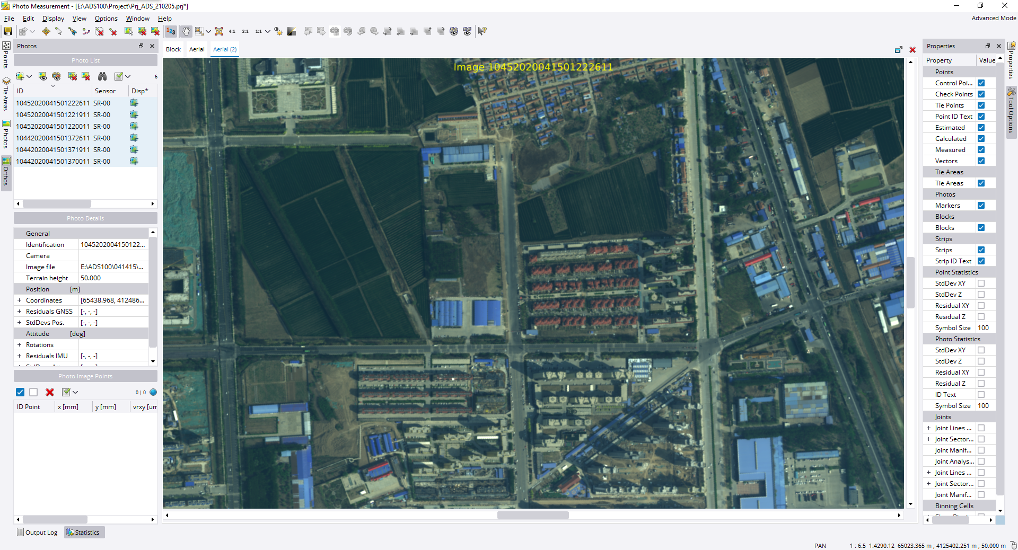This screenshot has height=550, width=1018.
Task: Open the 1:1 zoom dropdown arrow
Action: pos(268,31)
